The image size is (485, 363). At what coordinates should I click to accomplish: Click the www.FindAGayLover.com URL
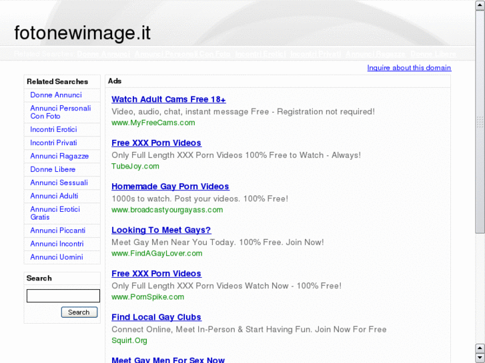(157, 253)
